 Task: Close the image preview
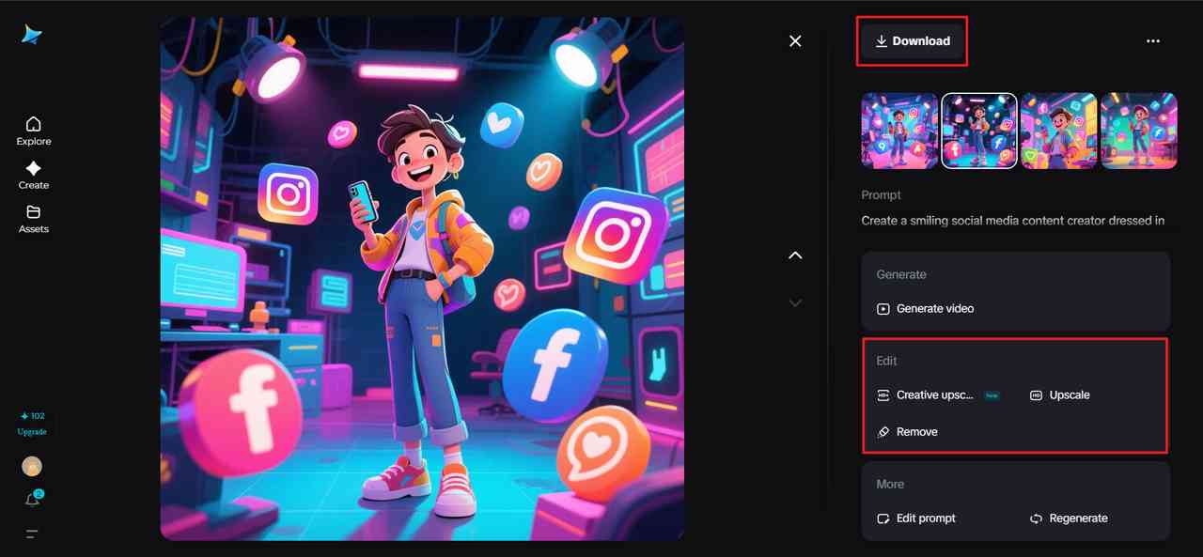point(795,41)
